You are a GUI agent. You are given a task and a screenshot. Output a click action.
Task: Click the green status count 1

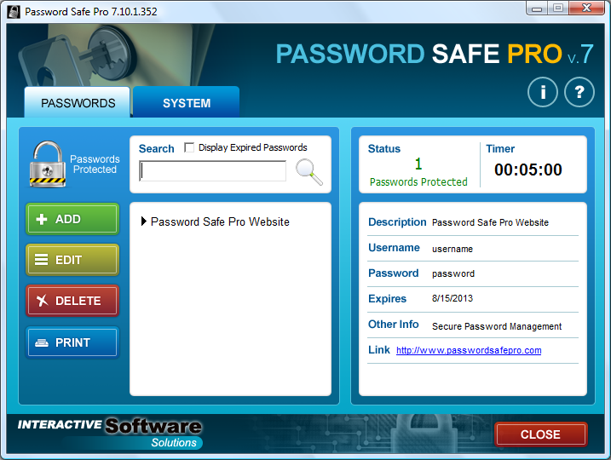pyautogui.click(x=418, y=164)
